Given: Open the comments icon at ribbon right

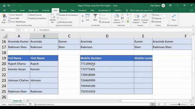Looking at the screenshot, I should click(191, 10).
